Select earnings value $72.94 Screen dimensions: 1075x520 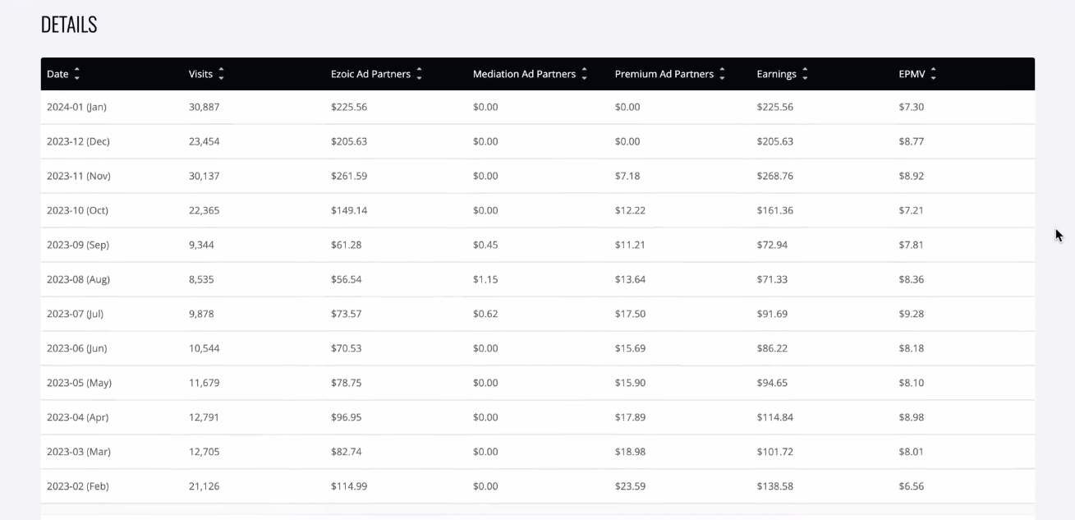773,245
